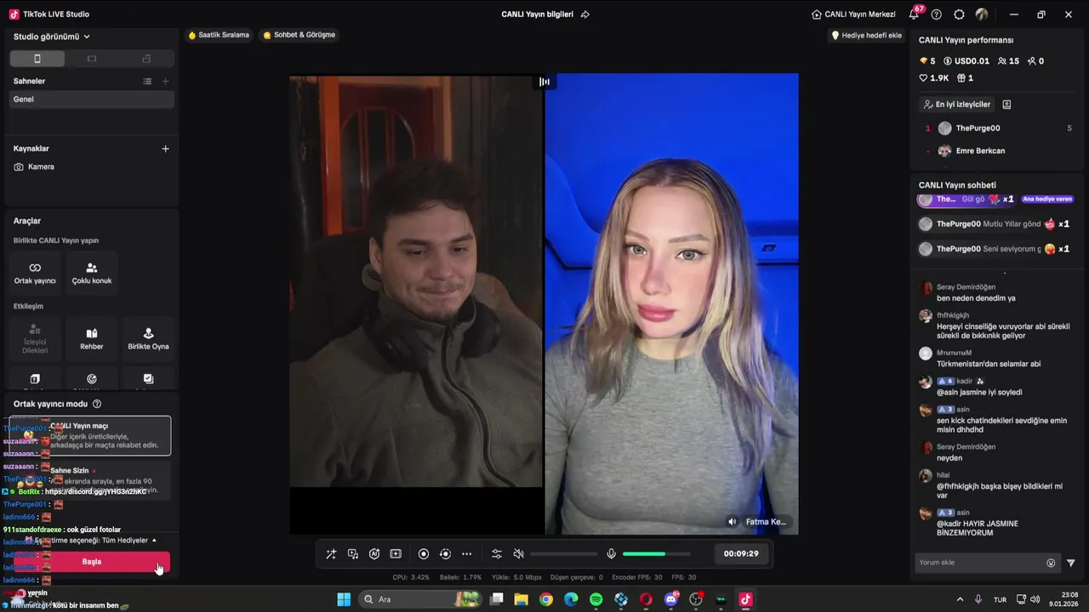Adjust the desktop audio volume slider

coord(562,554)
